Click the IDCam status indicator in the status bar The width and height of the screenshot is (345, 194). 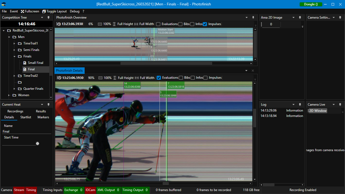click(90, 190)
